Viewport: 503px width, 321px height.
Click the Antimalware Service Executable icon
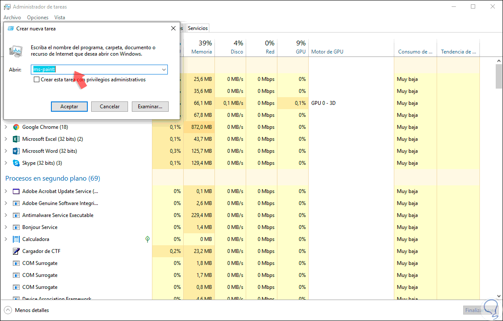pos(16,215)
